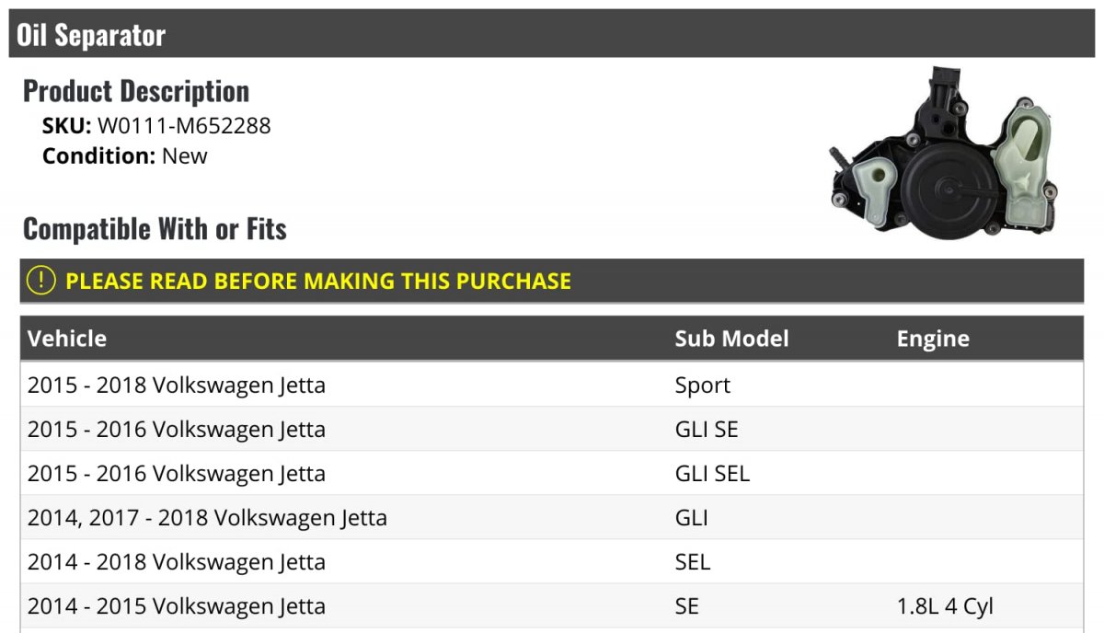Select the Vehicle column header

[x=67, y=339]
